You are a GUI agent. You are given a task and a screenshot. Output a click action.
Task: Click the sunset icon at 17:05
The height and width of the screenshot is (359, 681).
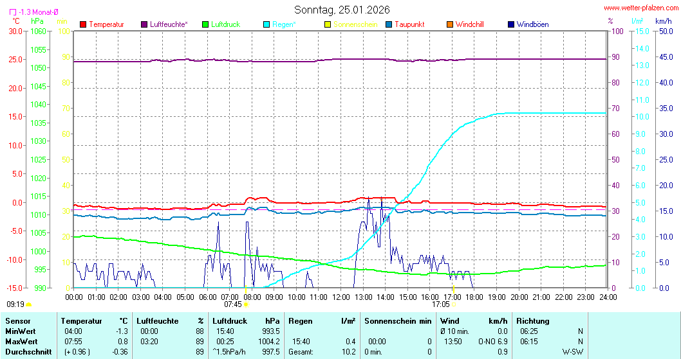tap(453, 304)
